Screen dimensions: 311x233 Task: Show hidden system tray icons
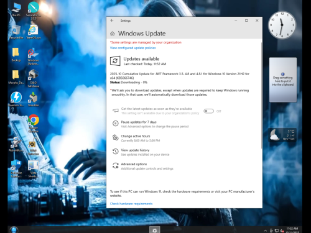click(266, 231)
